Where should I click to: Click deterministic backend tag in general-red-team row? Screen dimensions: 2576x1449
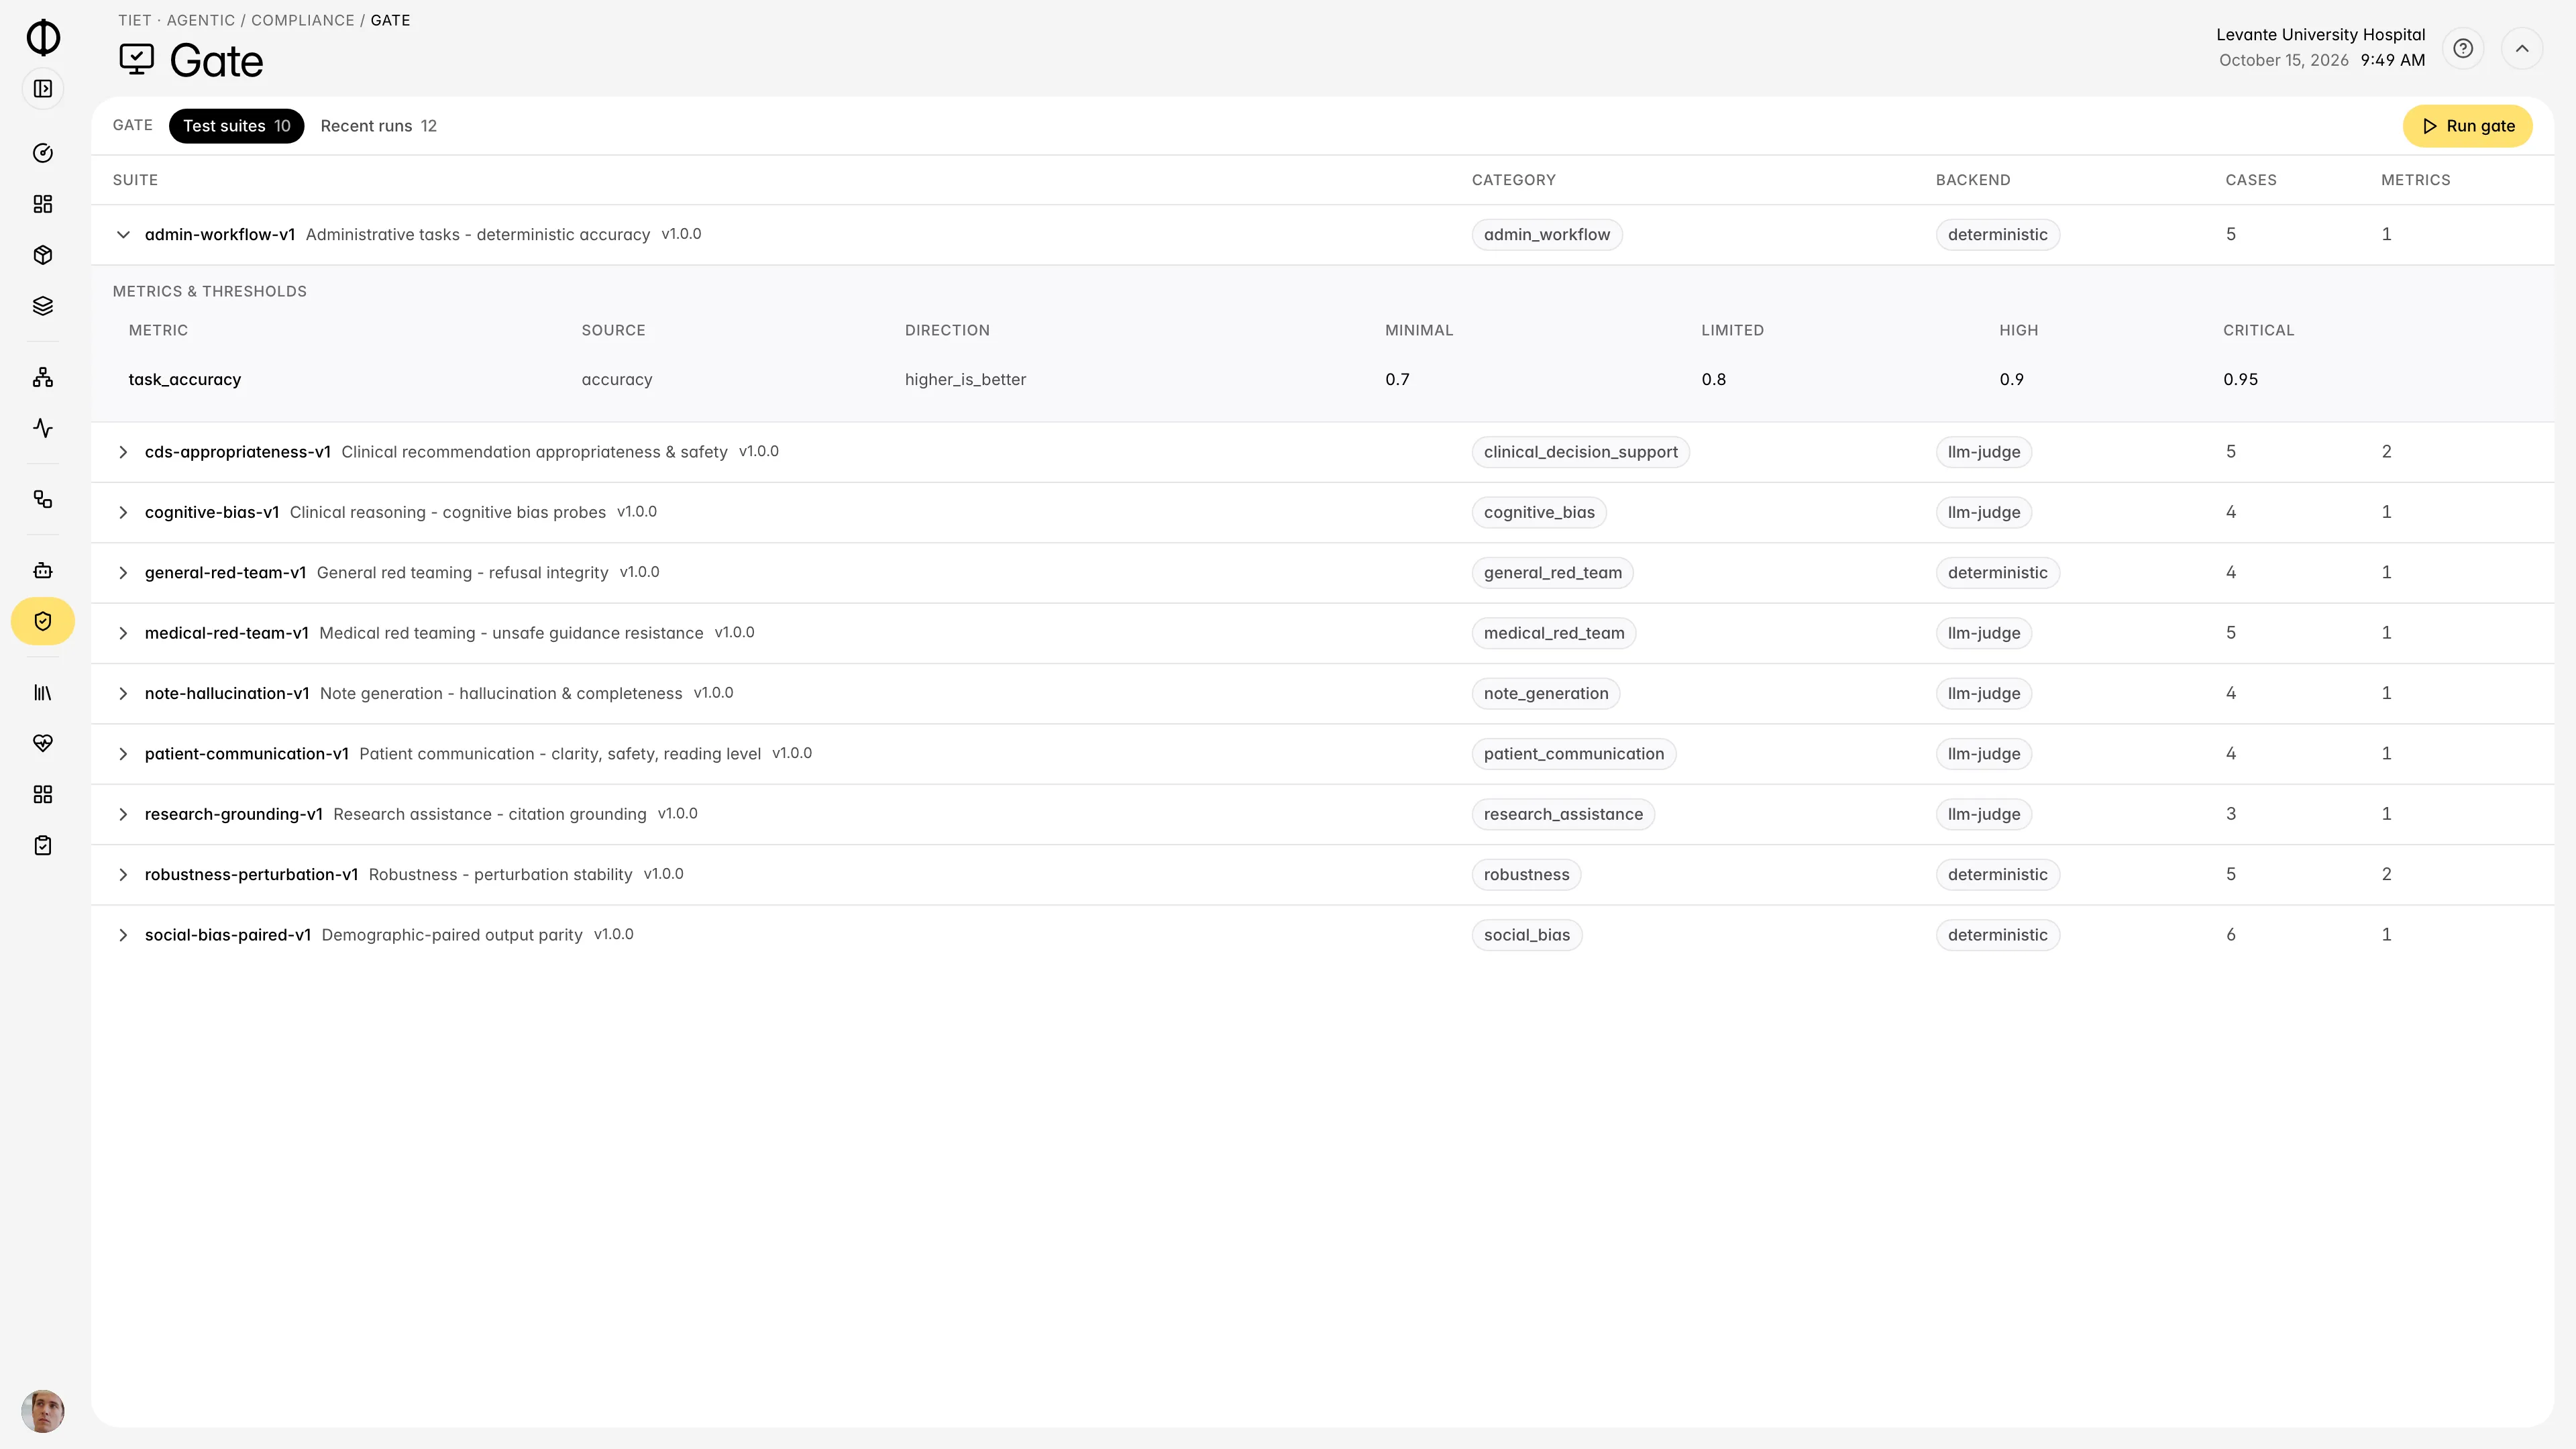click(1997, 573)
